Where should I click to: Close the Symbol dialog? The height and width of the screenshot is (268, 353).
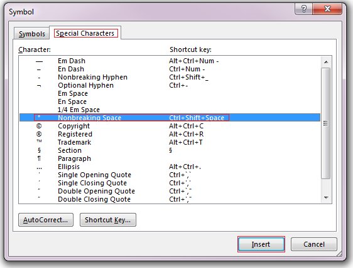pyautogui.click(x=327, y=9)
